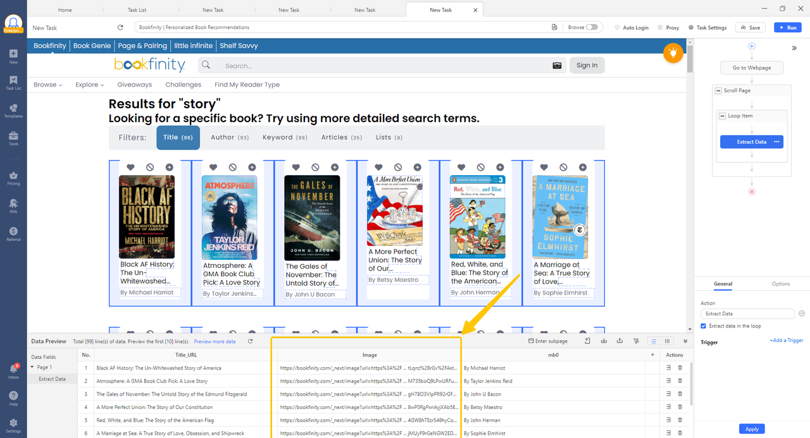810x438 pixels.
Task: Click Enter subpage button
Action: coord(548,341)
